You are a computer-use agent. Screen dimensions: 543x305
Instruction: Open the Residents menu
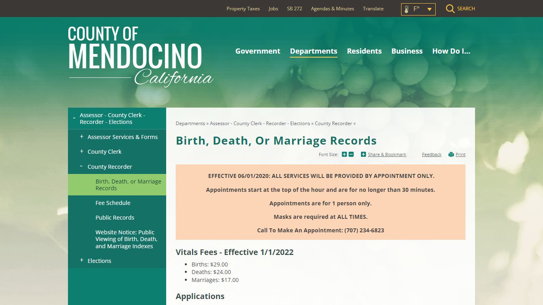364,51
